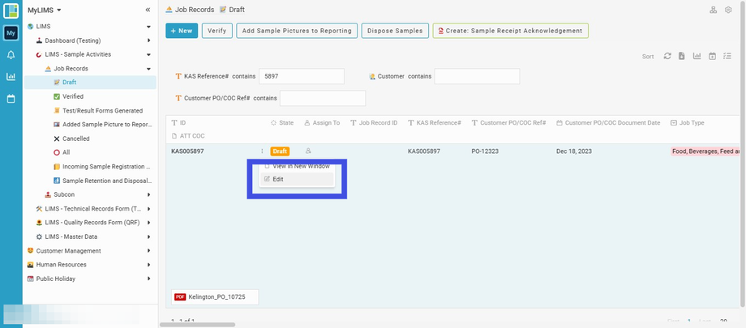Click the orange Draft state badge

[x=280, y=151]
